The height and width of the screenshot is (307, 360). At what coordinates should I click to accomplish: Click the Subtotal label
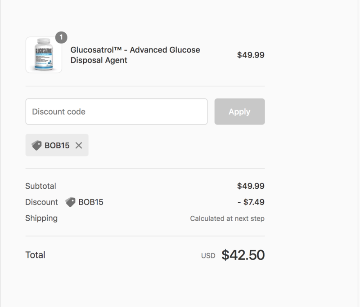[40, 186]
